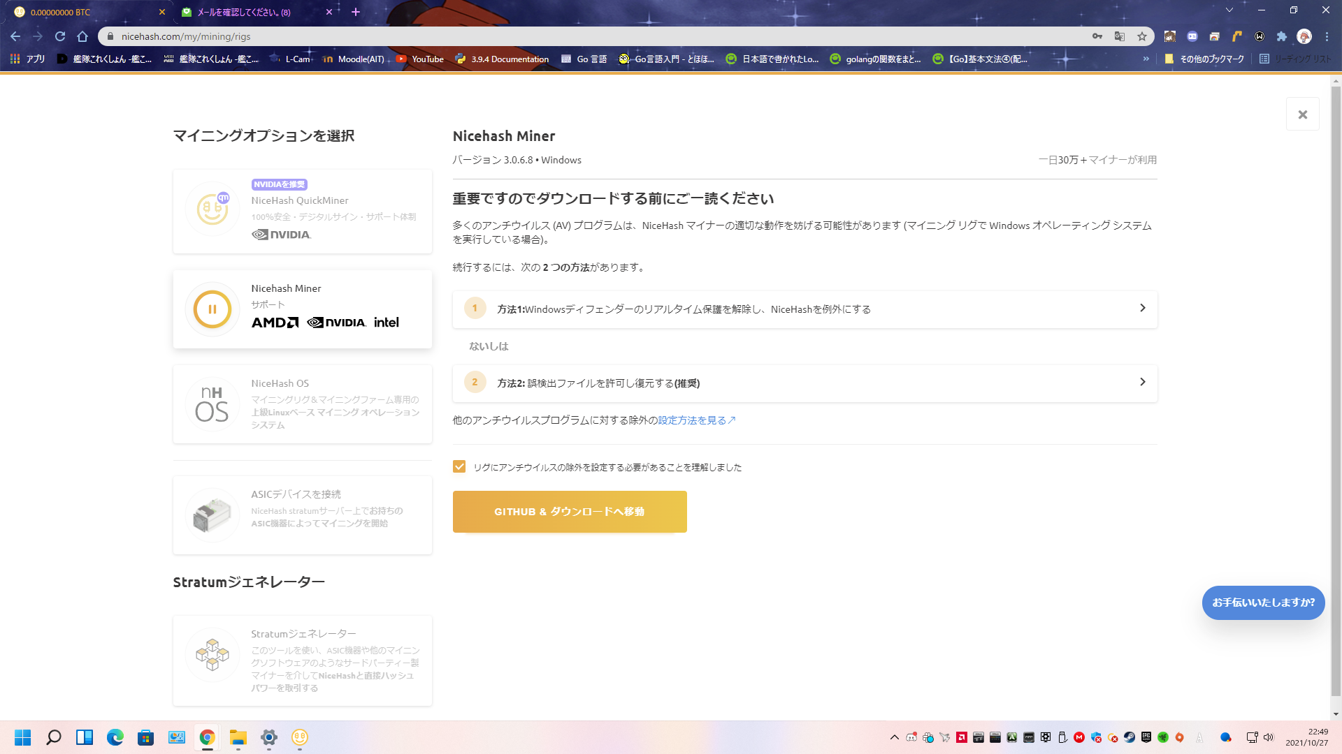Image resolution: width=1342 pixels, height=754 pixels.
Task: Click the Nicehash Miner circular pause icon
Action: [x=212, y=309]
